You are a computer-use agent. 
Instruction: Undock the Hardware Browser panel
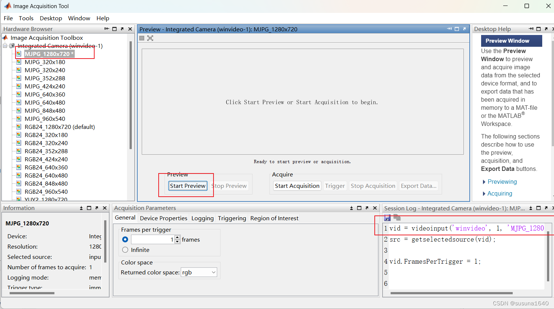[x=122, y=29]
